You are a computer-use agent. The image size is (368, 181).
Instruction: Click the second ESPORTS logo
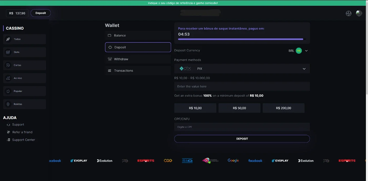coord(347,161)
